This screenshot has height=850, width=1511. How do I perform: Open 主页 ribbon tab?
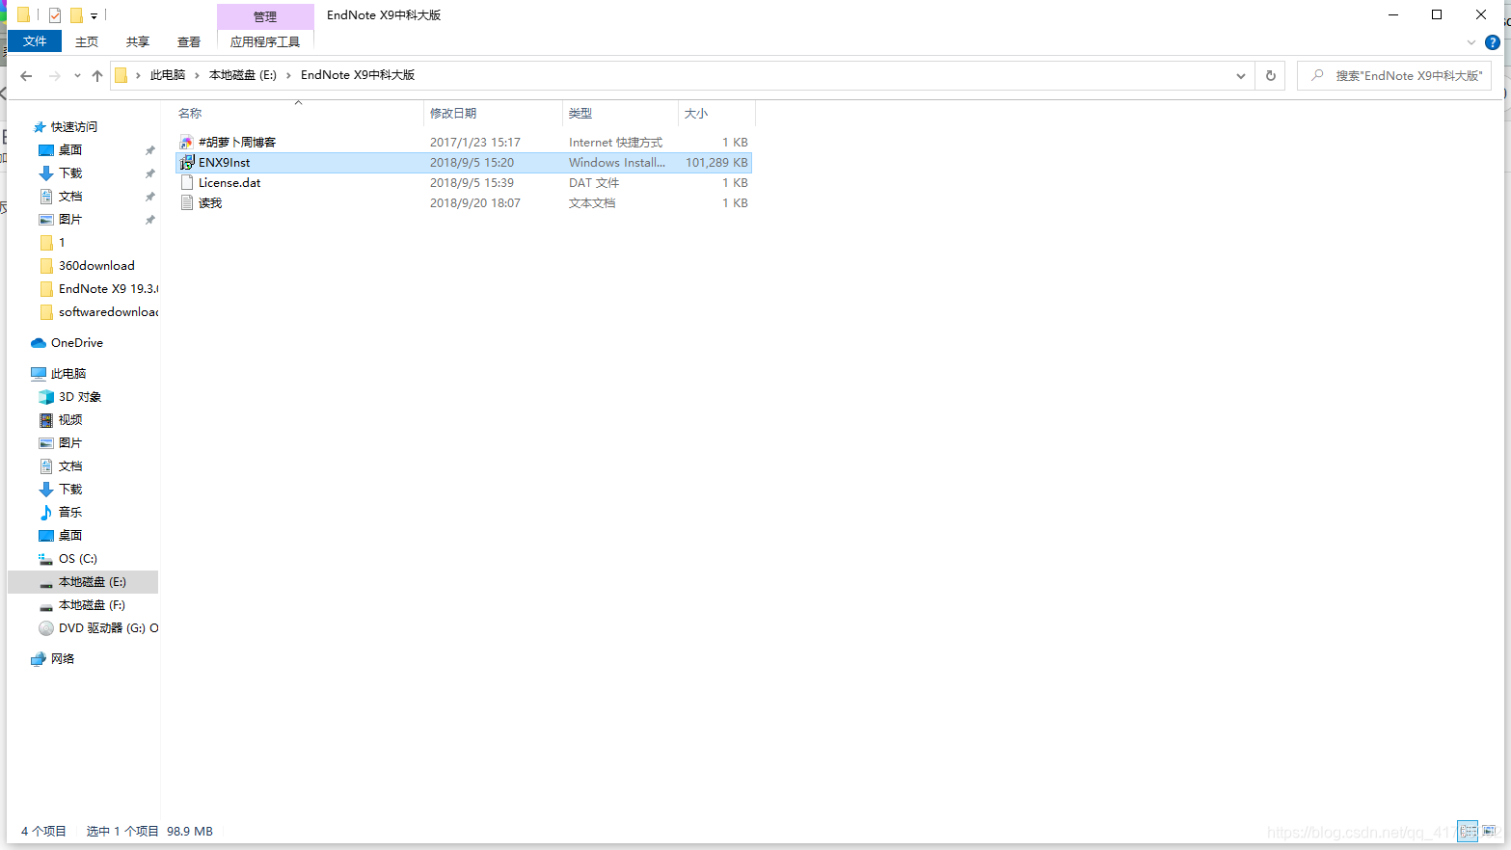coord(87,41)
